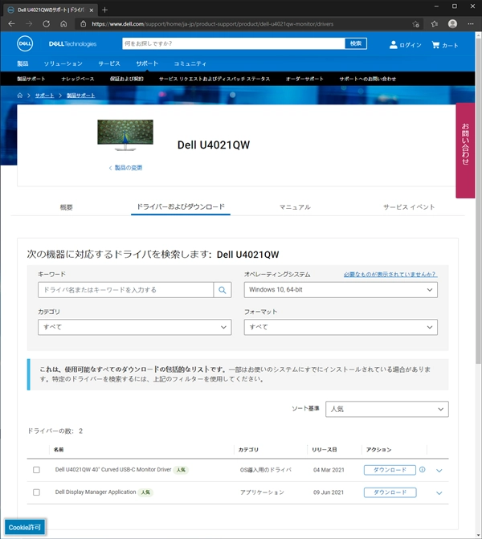Viewport: 482px width, 539px height.
Task: Sort by the カテゴリ column header
Action: tap(248, 450)
